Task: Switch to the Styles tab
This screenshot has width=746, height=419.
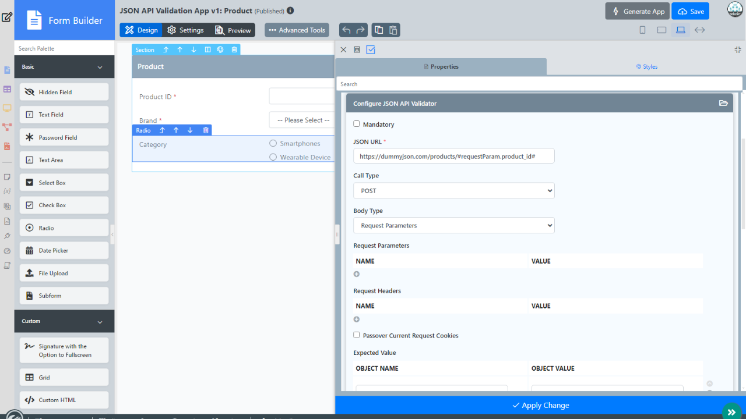Action: [x=646, y=67]
